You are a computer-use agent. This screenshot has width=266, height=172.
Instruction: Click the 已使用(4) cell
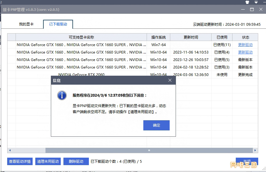pyautogui.click(x=222, y=52)
